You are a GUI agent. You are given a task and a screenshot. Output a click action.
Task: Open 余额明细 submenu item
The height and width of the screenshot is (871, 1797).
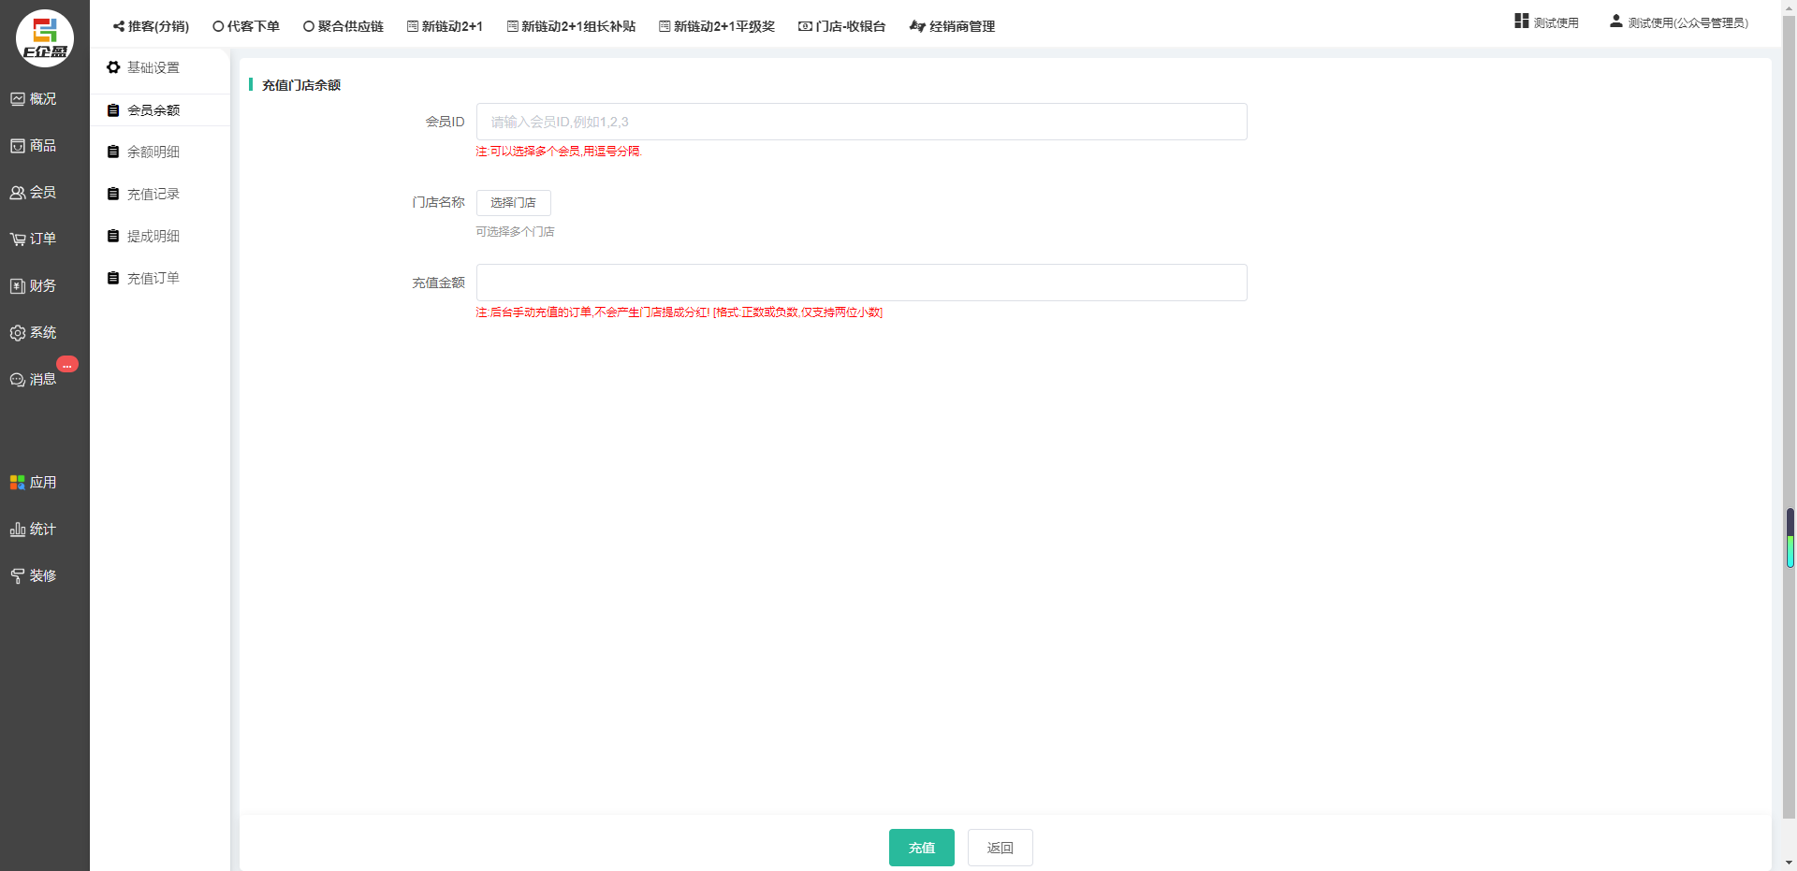pyautogui.click(x=153, y=152)
